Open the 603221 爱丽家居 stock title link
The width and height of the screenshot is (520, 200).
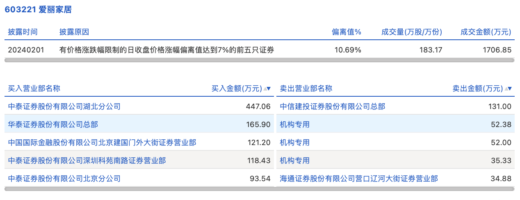[x=38, y=9]
